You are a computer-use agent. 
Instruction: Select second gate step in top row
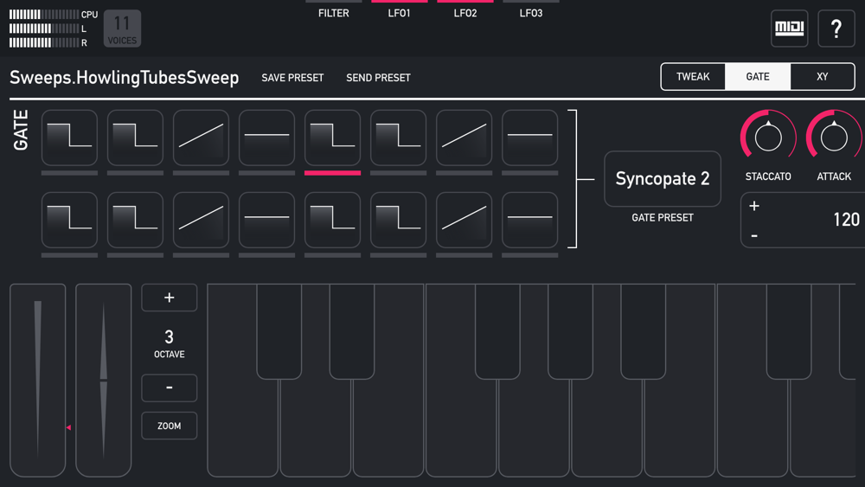point(135,138)
